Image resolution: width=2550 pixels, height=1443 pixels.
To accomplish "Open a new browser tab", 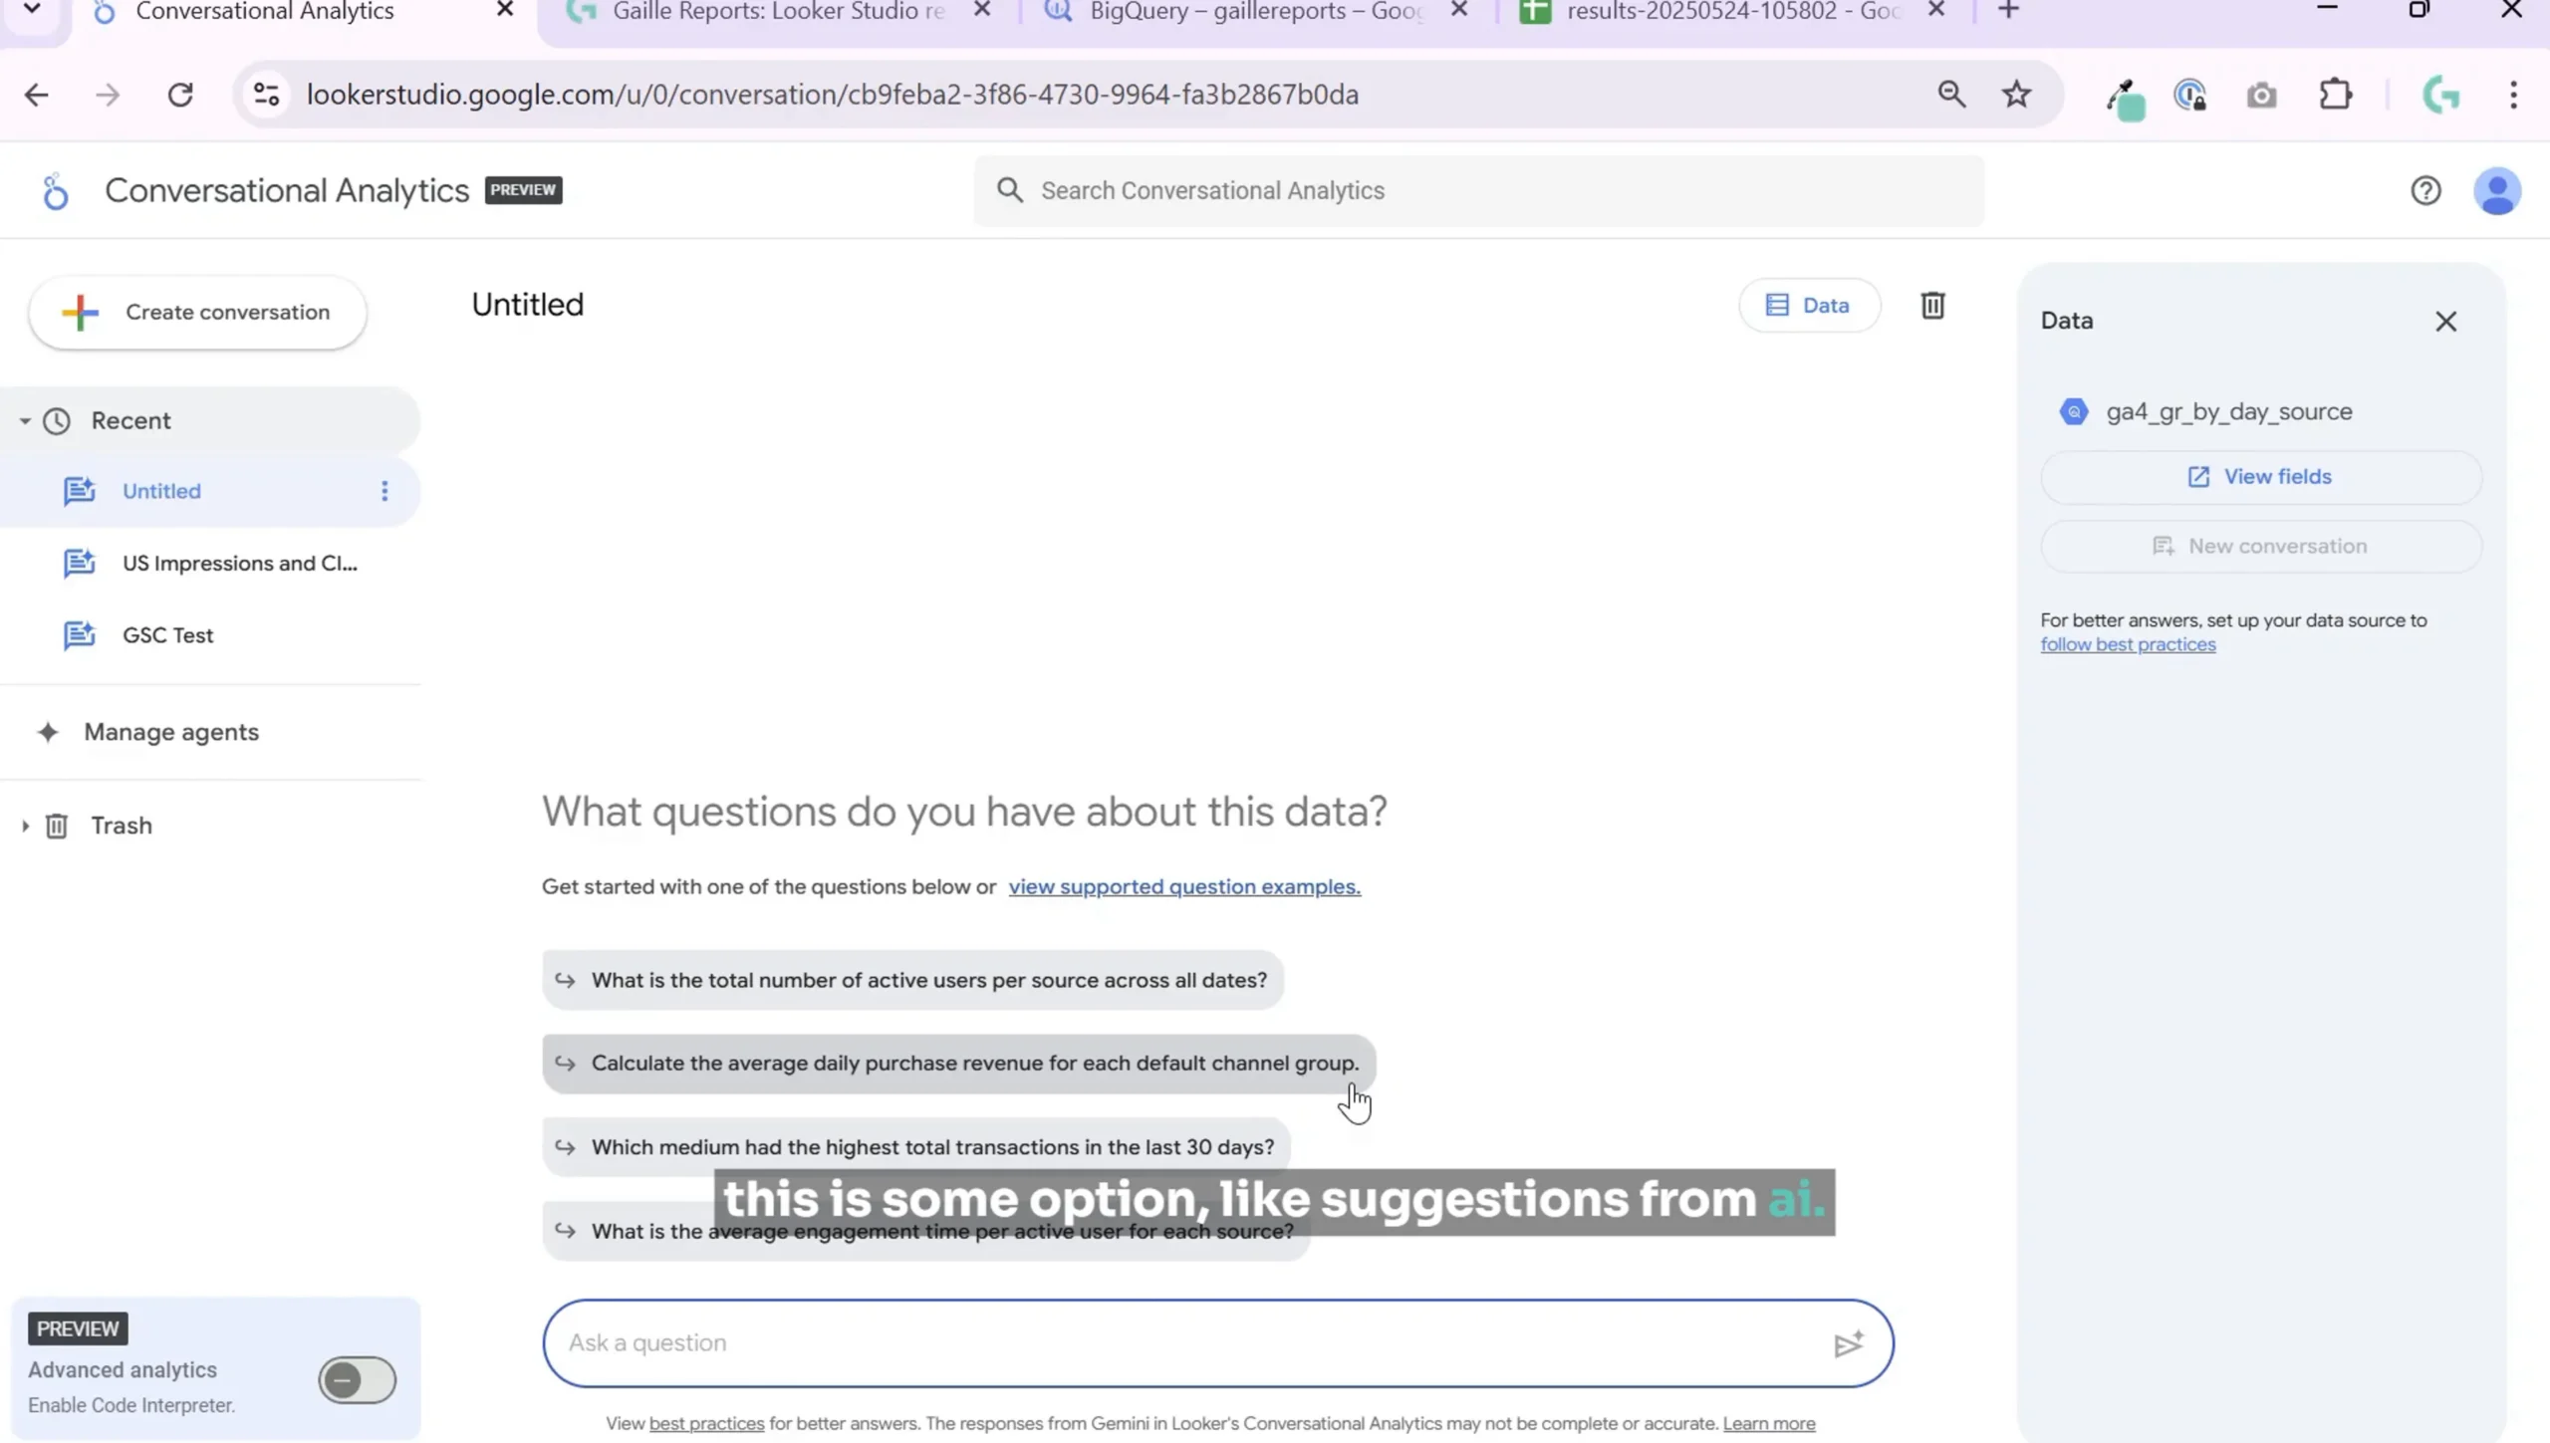I will click(2009, 11).
